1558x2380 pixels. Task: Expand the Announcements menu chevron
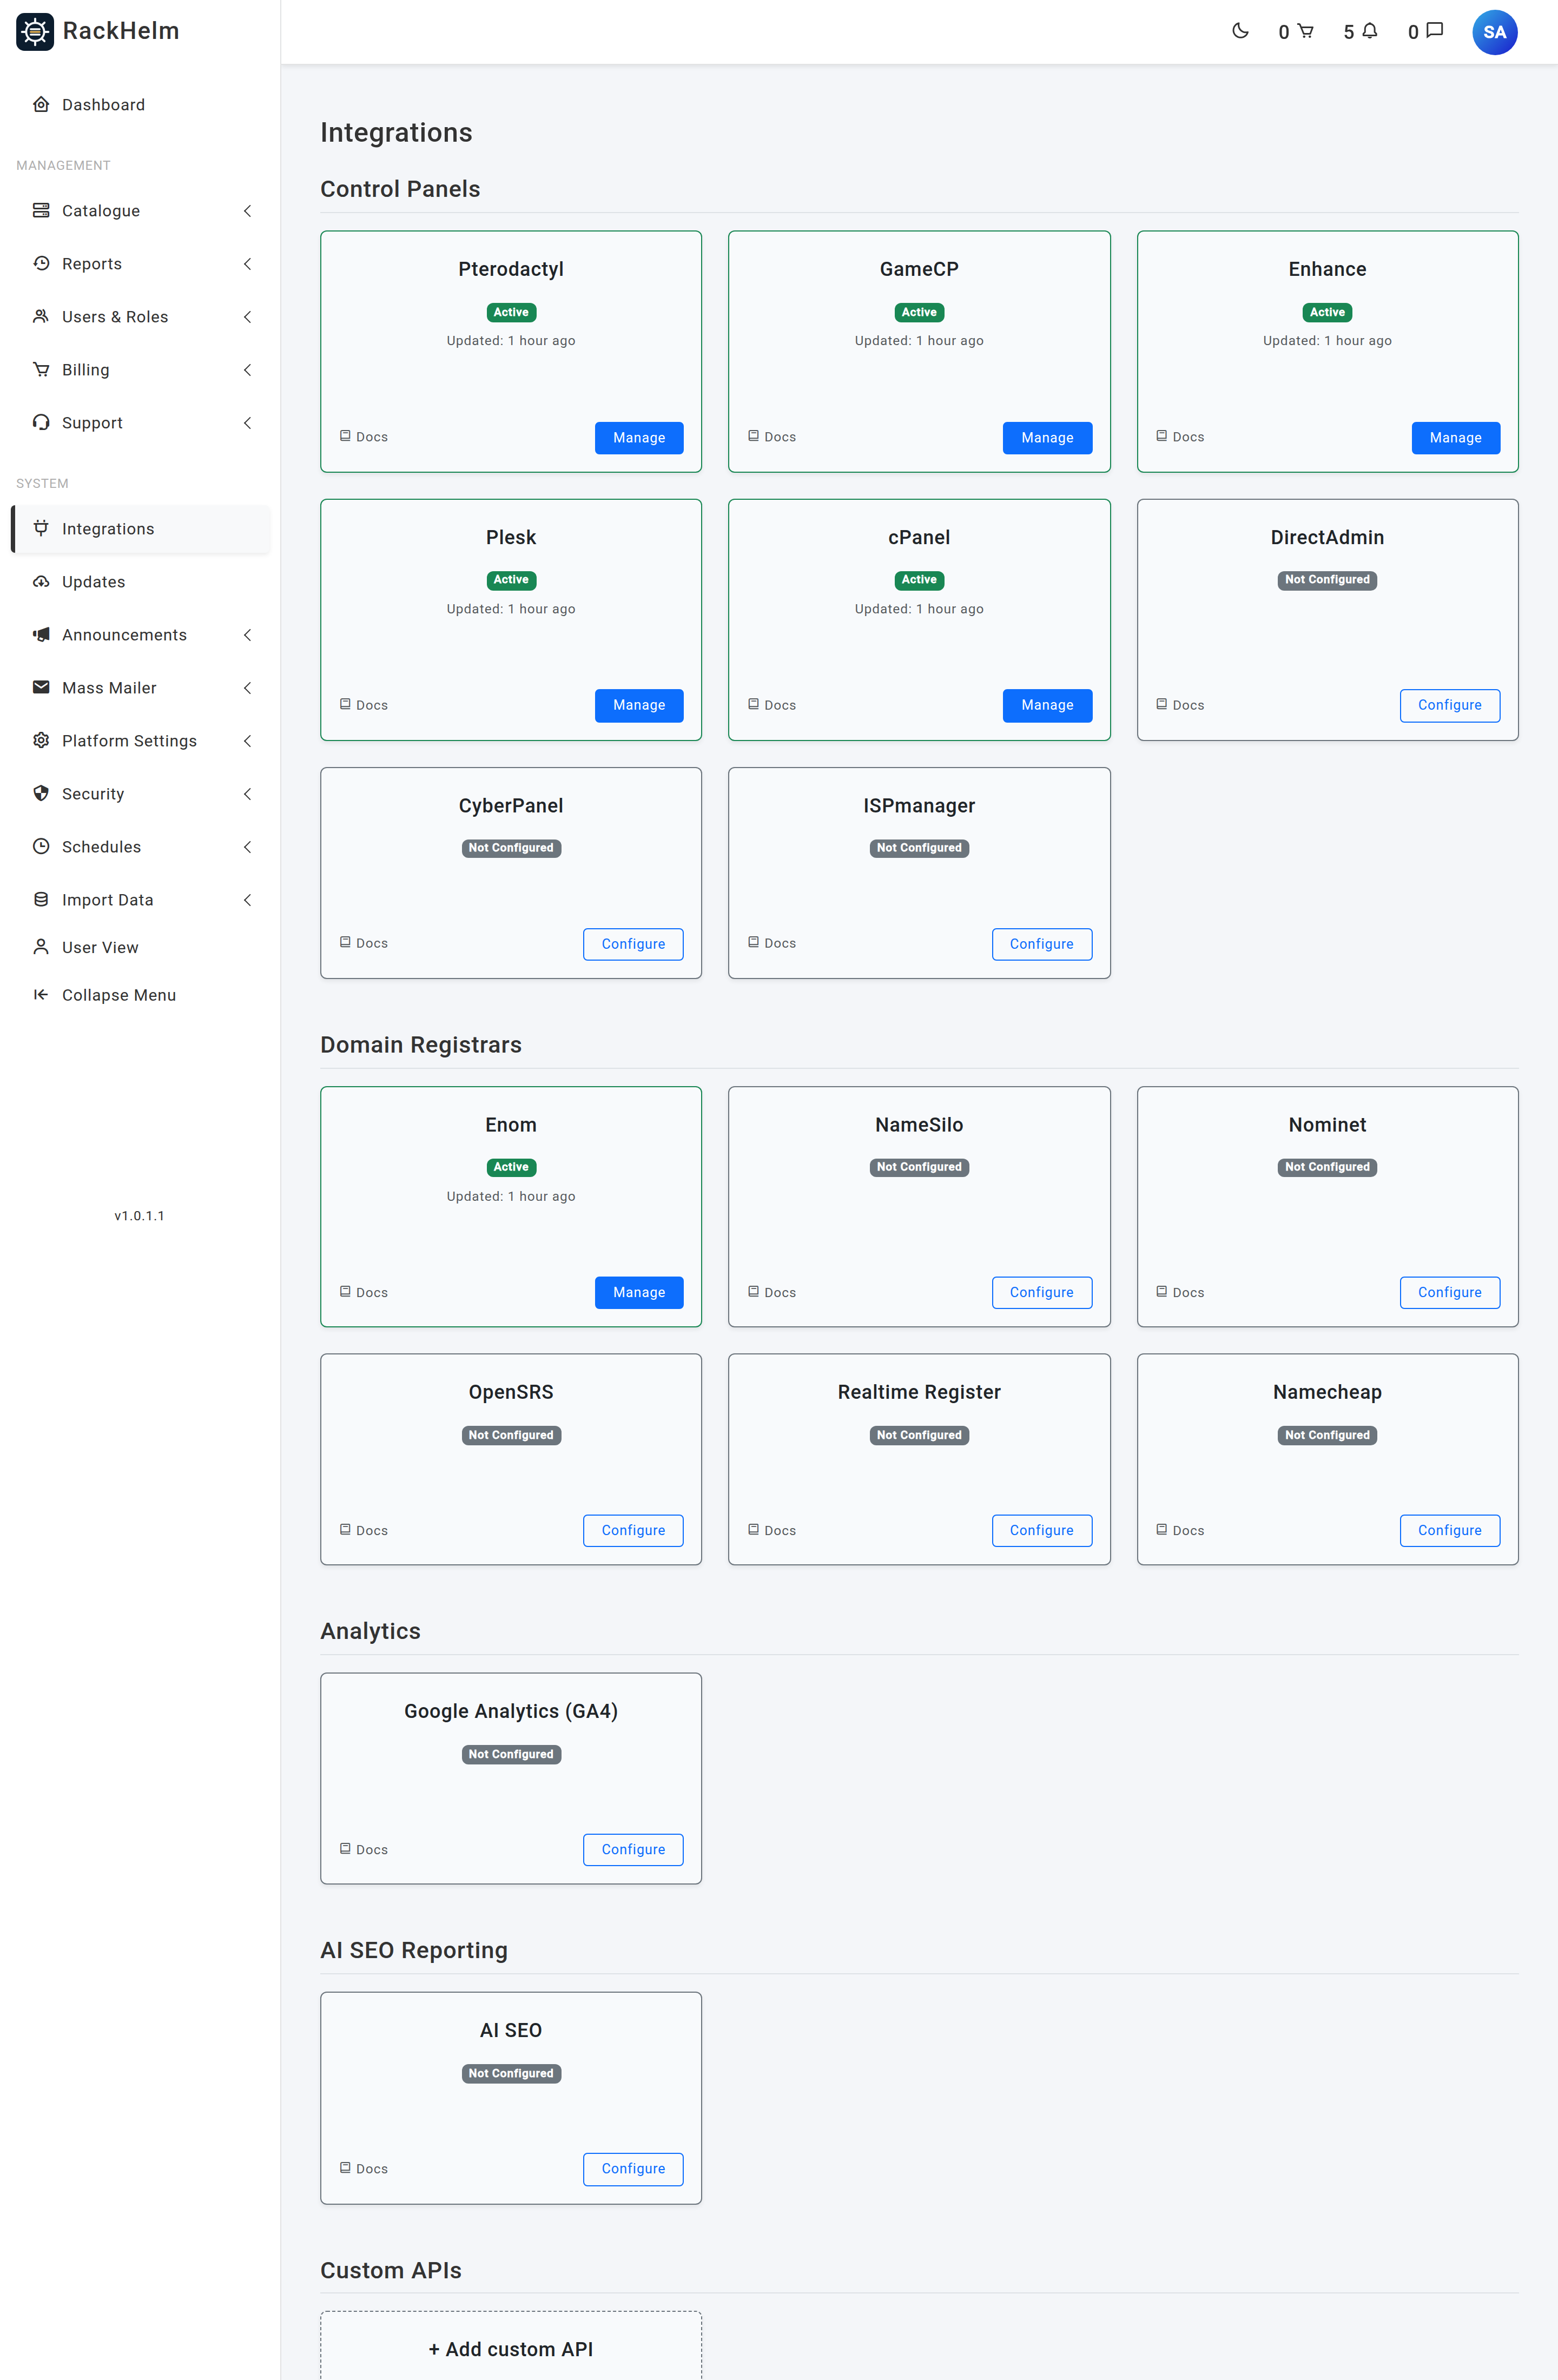[x=247, y=635]
